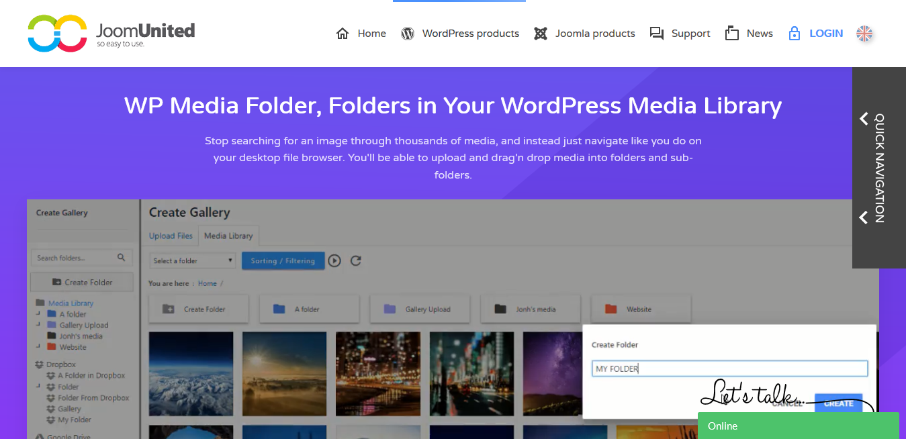Click the LOGIN link
906x439 pixels.
pos(826,34)
